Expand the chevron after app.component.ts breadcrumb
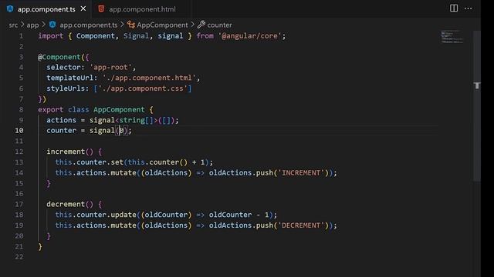The image size is (494, 277). (x=122, y=24)
